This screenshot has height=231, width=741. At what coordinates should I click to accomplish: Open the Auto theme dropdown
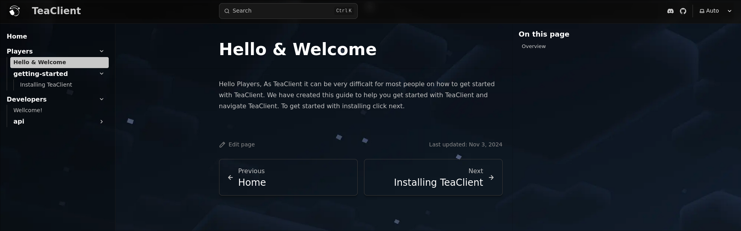click(x=716, y=11)
